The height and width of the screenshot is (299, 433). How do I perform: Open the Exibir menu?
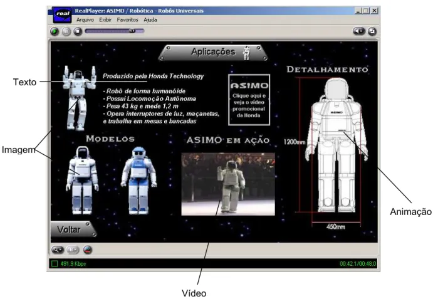[x=105, y=20]
